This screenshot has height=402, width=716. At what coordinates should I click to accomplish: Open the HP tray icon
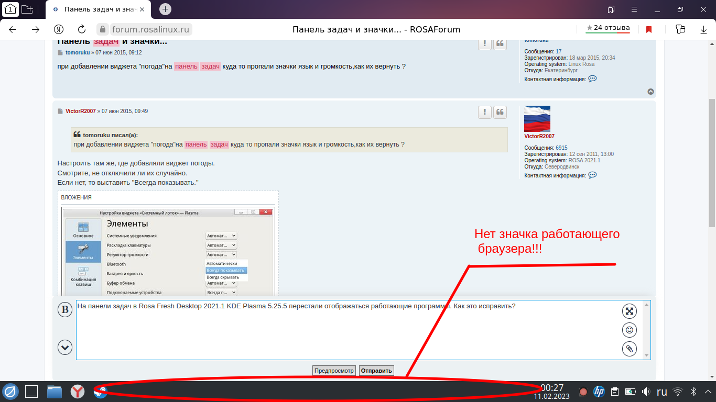pos(599,392)
